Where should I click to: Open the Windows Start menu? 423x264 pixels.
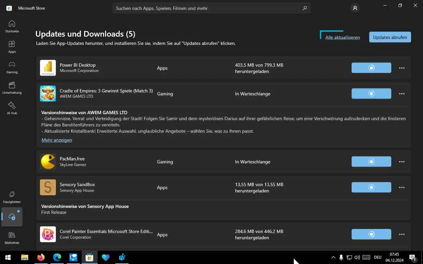(8, 257)
